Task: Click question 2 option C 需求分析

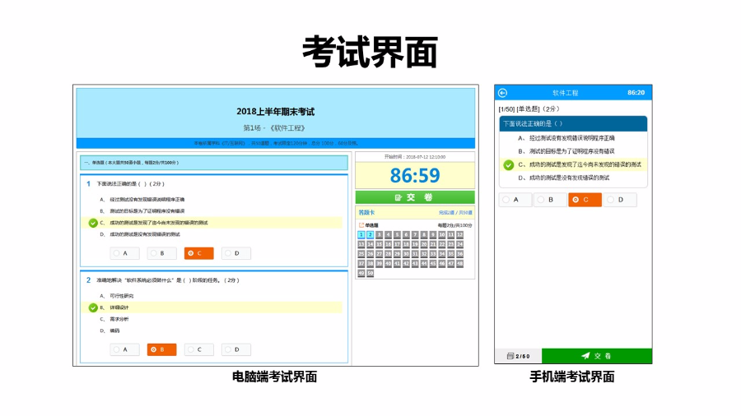Action: pos(119,319)
